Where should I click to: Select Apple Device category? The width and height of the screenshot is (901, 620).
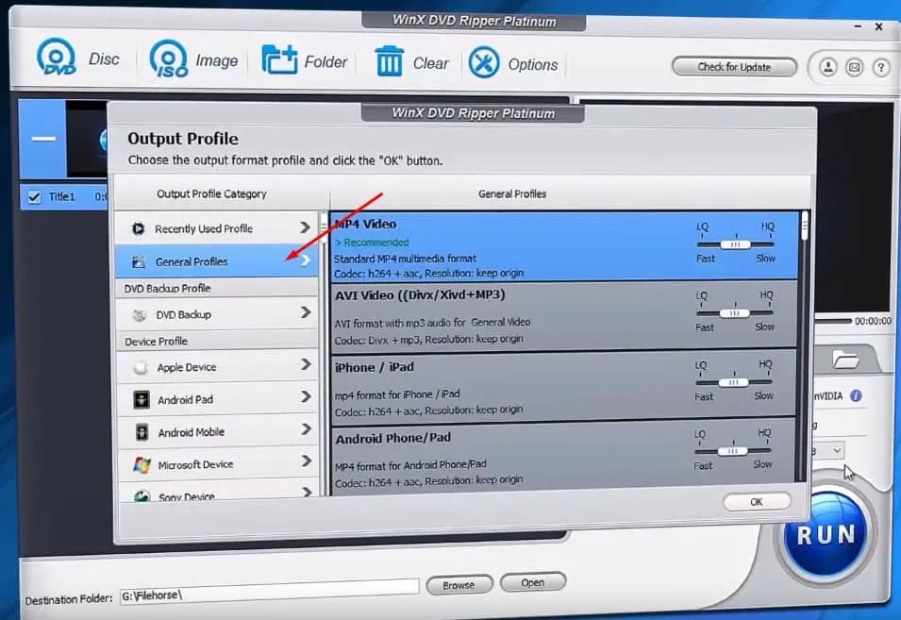click(218, 366)
